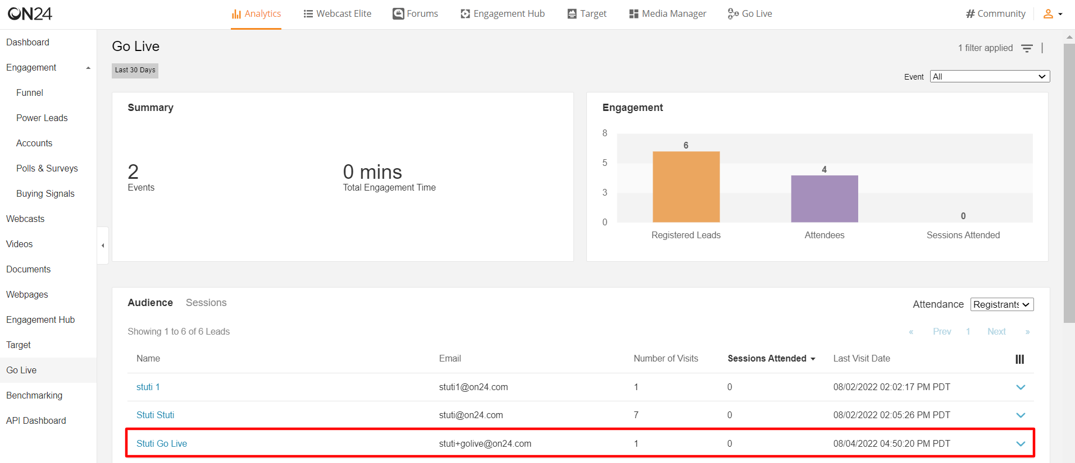The height and width of the screenshot is (463, 1075).
Task: Open the Event dropdown set to All
Action: pos(990,76)
